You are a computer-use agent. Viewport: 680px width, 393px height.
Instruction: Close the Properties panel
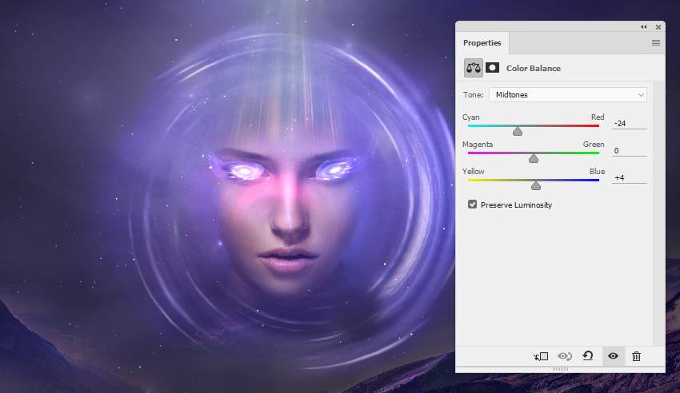(658, 26)
